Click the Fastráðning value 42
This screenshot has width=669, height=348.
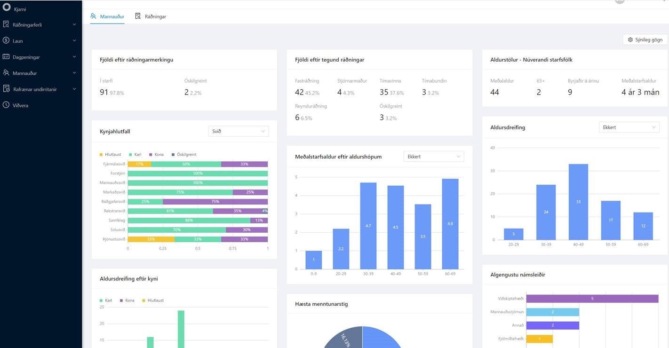pyautogui.click(x=299, y=92)
